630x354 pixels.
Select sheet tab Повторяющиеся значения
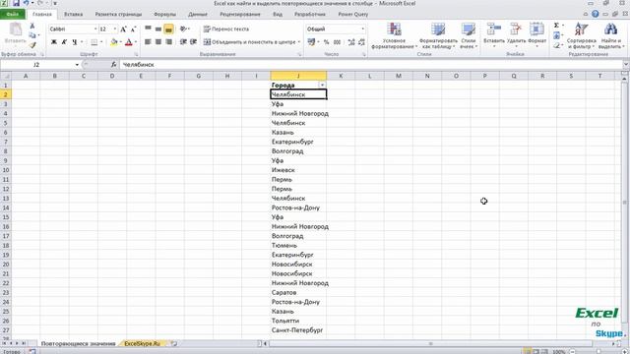(78, 343)
